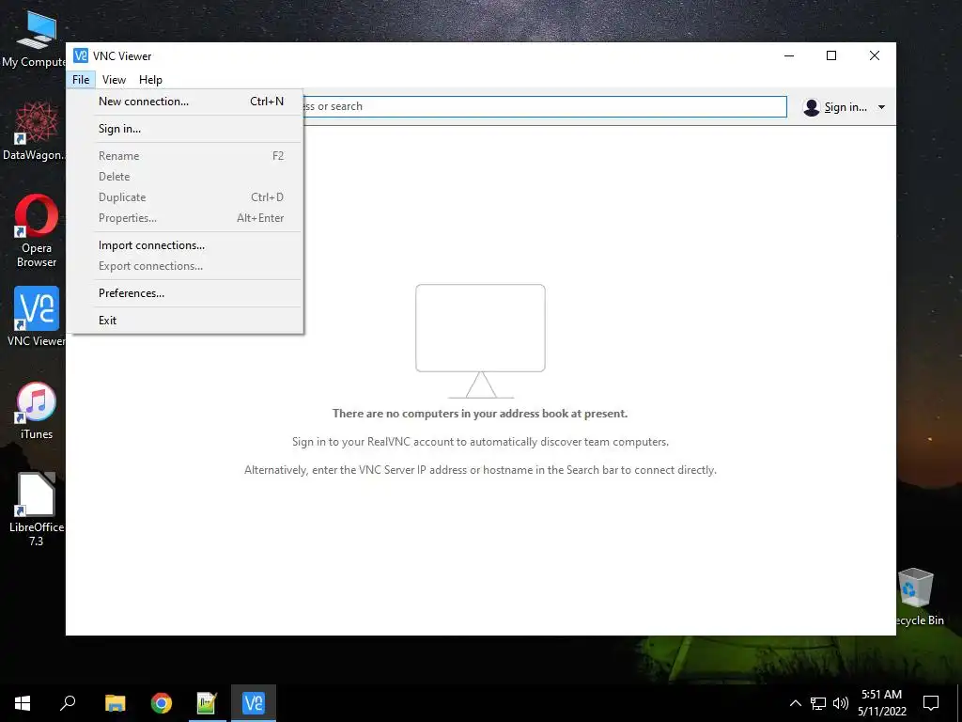This screenshot has width=962, height=722.
Task: Open the File menu
Action: point(81,80)
